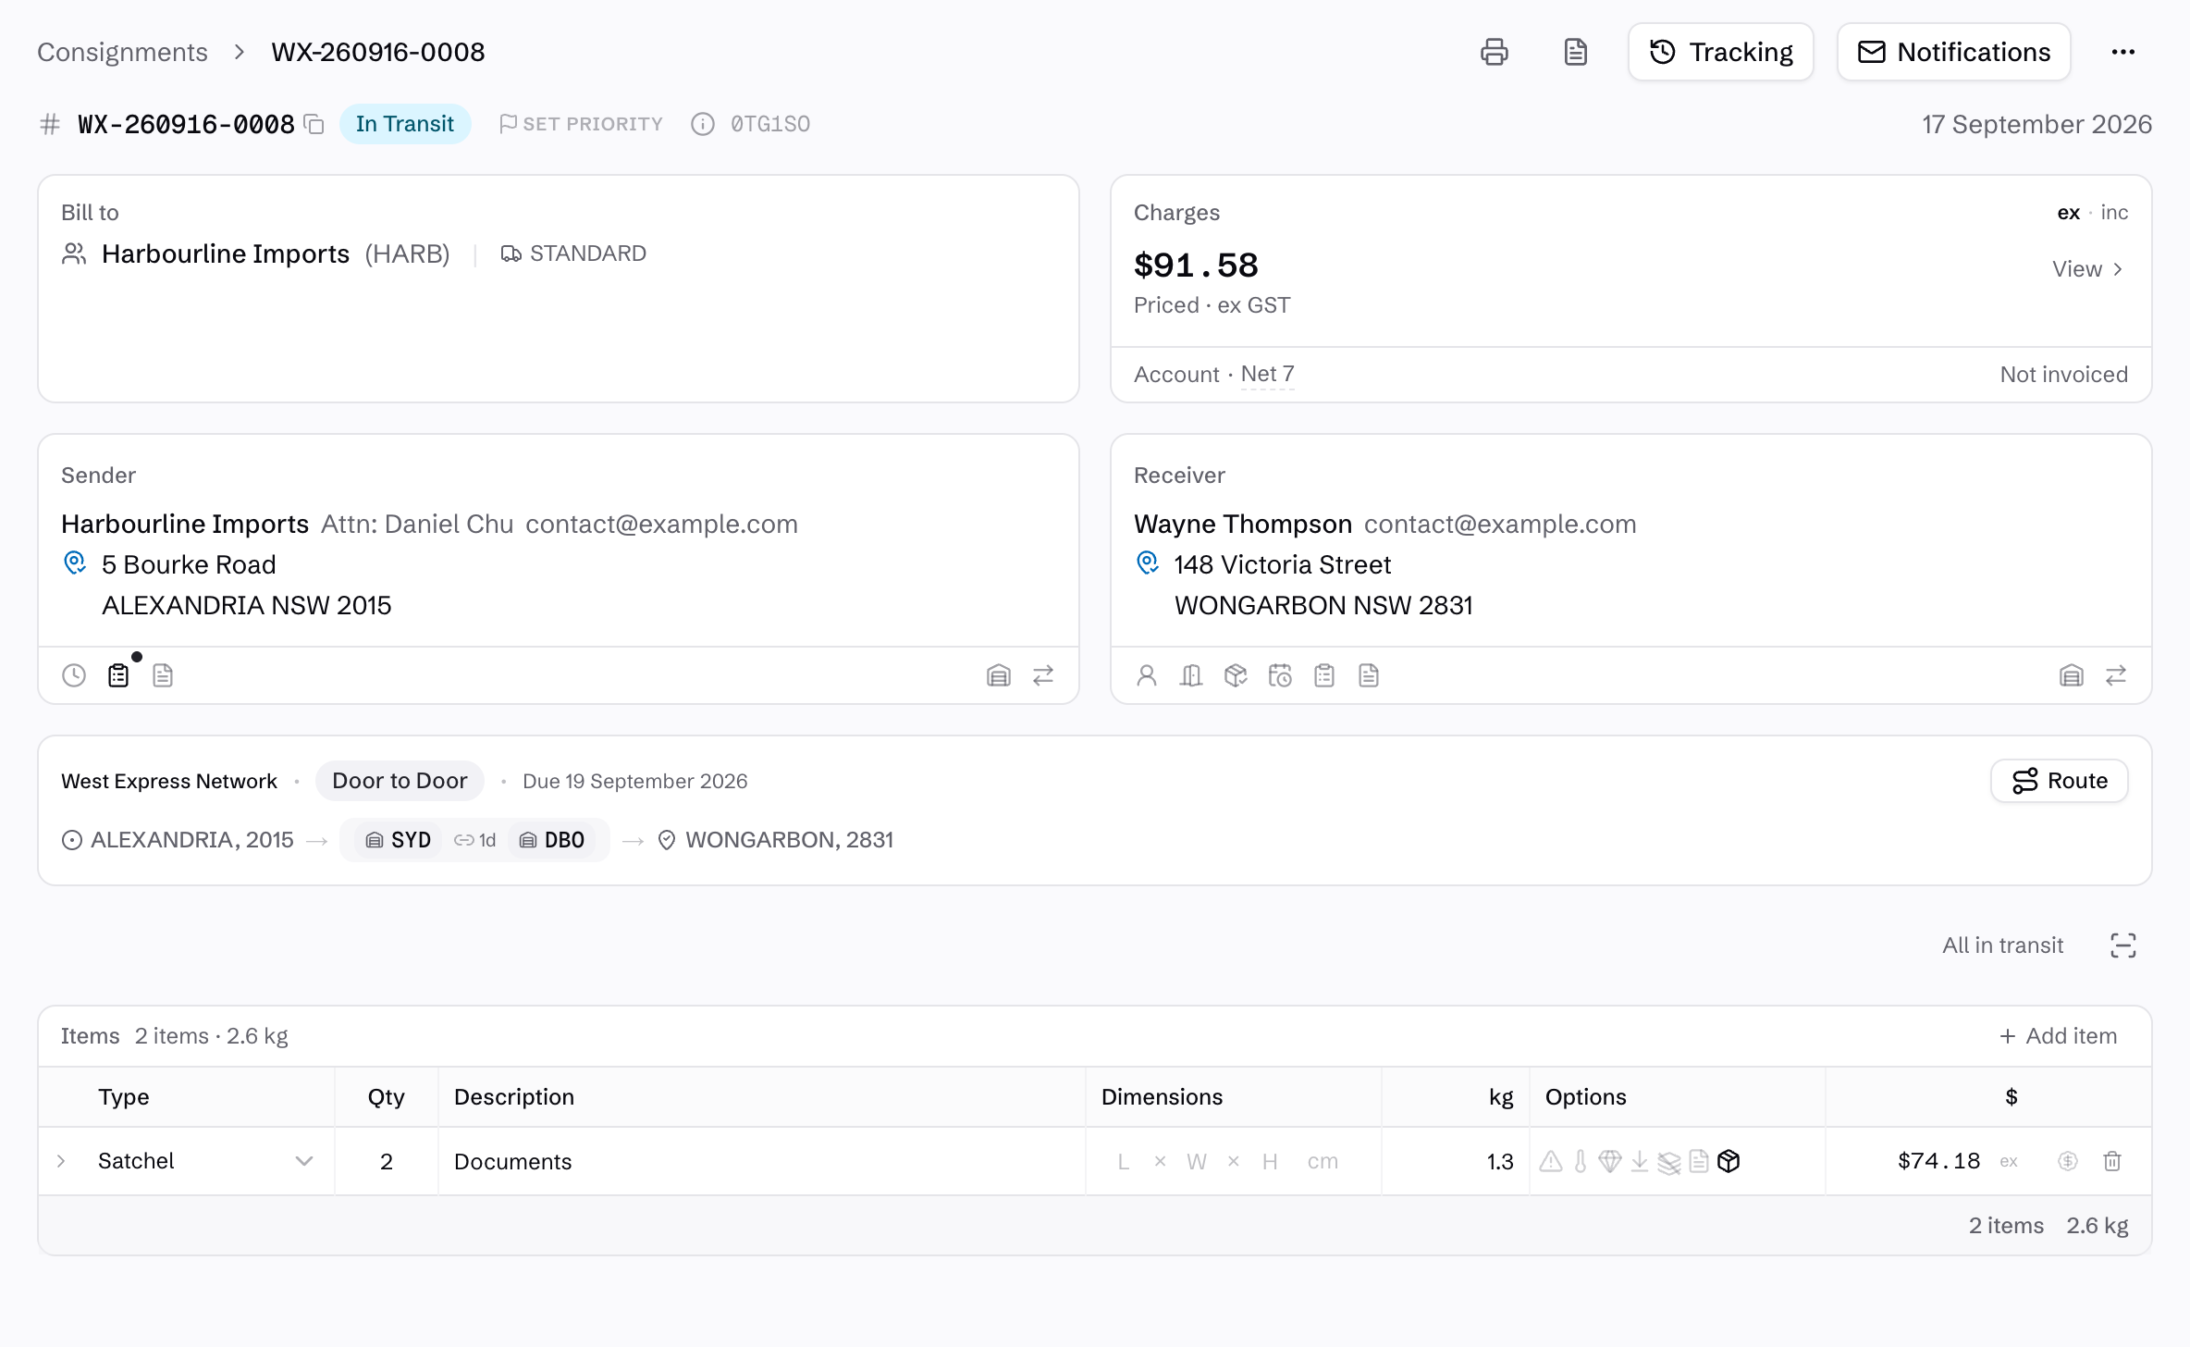Screen dimensions: 2190x1347
Task: Toggle dangerous goods warning option on Satchel
Action: [1551, 1161]
